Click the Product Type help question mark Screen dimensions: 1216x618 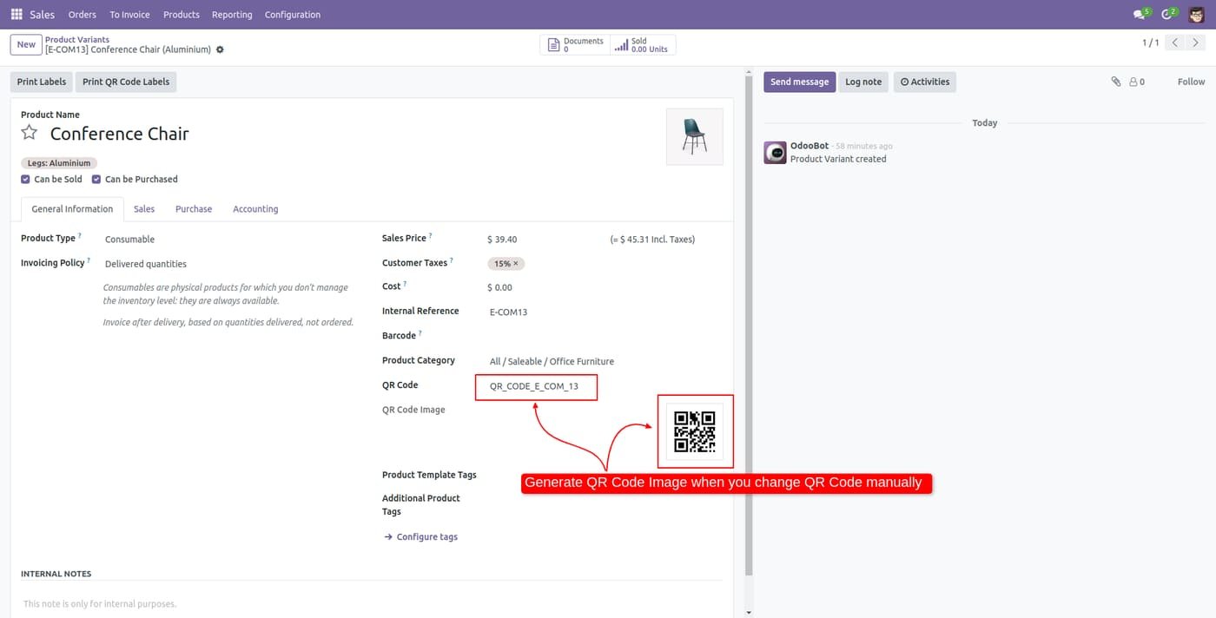tap(80, 235)
